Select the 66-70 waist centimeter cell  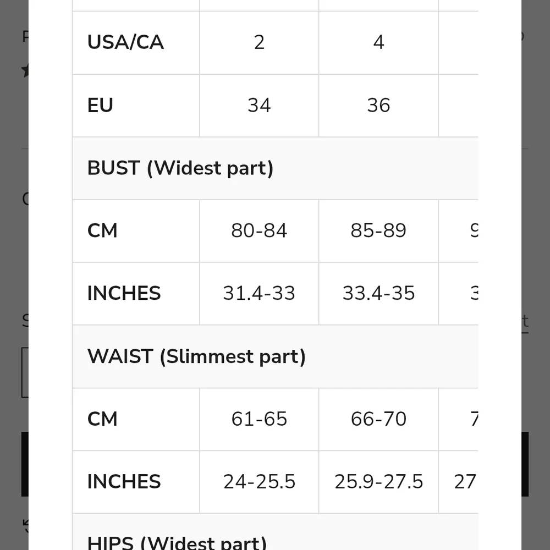click(378, 419)
